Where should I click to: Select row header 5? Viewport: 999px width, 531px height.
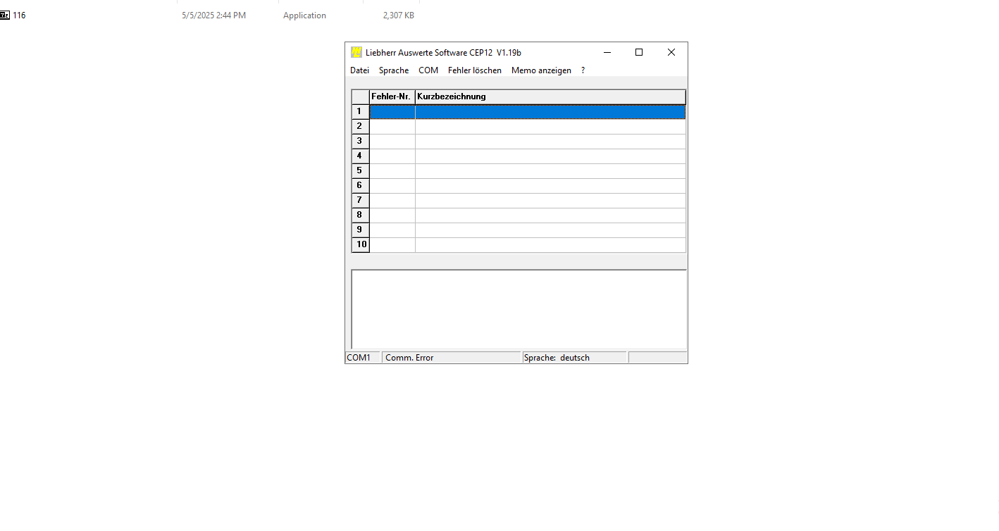point(360,170)
